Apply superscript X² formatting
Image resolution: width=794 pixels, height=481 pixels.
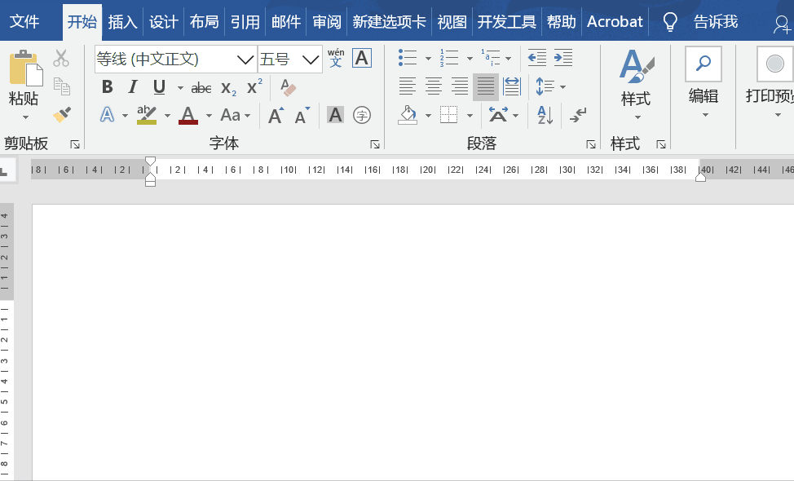click(x=254, y=86)
